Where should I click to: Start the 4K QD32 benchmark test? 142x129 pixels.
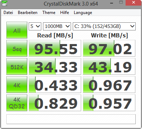[x=17, y=103]
